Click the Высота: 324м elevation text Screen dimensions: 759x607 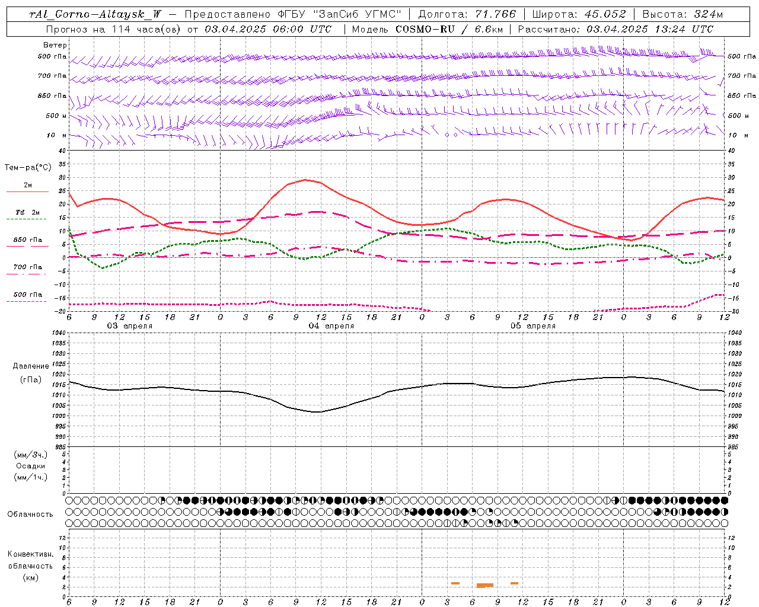pos(683,14)
